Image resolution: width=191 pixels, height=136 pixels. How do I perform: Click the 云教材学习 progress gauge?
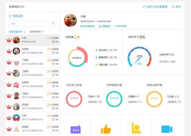[140, 57]
